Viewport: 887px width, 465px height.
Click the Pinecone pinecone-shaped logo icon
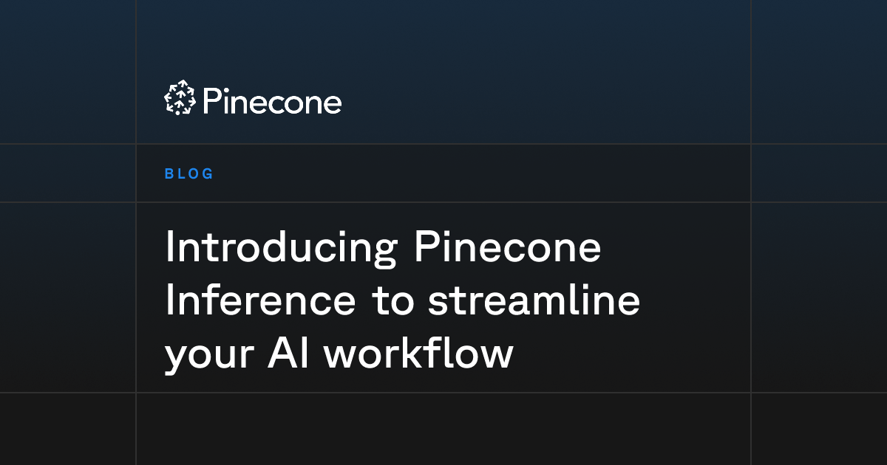click(180, 97)
